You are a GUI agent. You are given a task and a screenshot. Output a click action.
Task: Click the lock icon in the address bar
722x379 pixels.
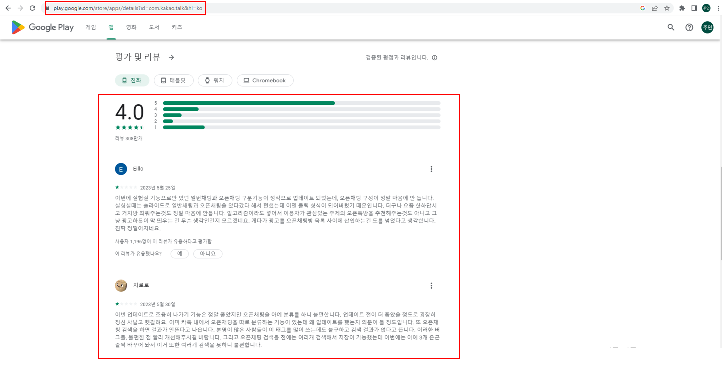[48, 8]
